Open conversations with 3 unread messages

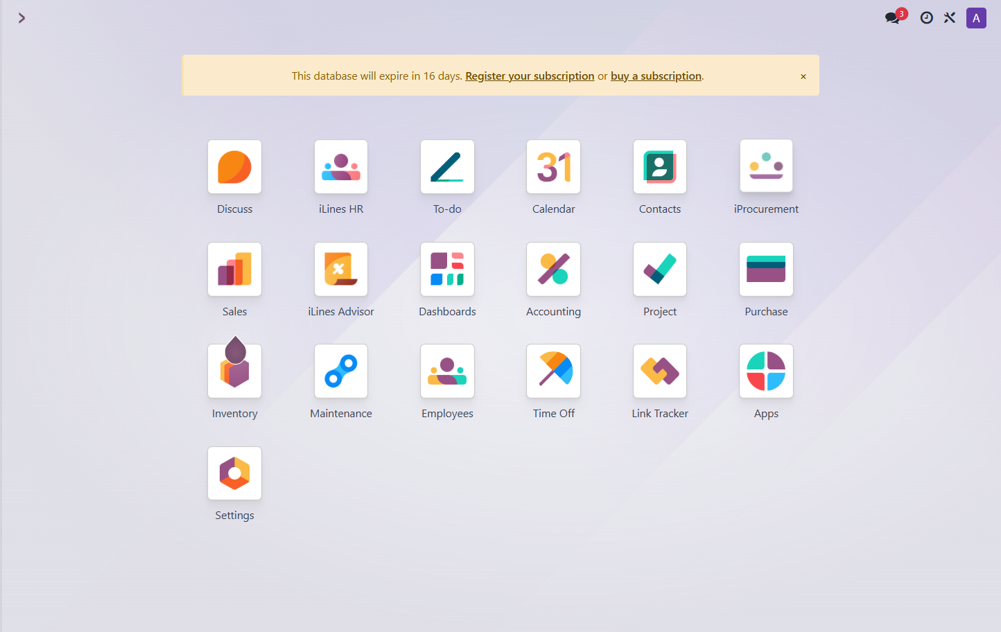tap(895, 17)
